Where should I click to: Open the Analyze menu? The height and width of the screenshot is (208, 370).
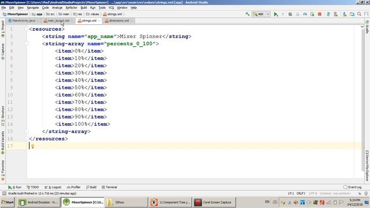[57, 8]
